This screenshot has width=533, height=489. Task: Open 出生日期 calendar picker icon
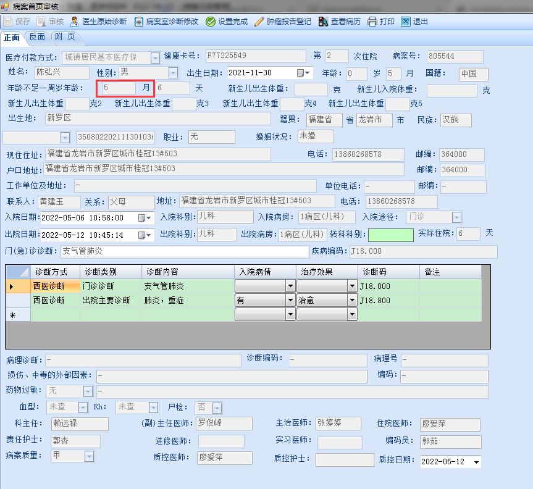[x=303, y=73]
